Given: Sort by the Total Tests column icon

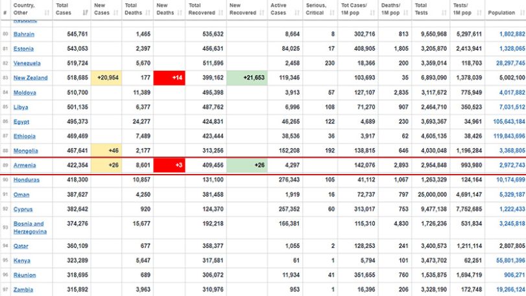Looking at the screenshot, I should [444, 13].
